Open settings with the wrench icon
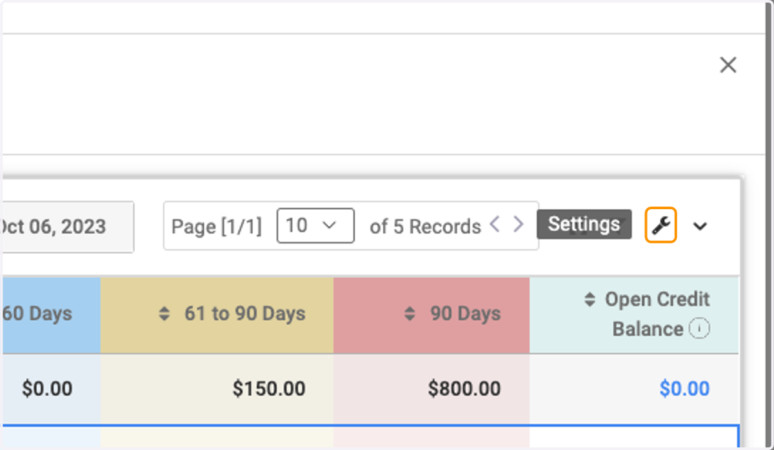The width and height of the screenshot is (774, 450). tap(660, 225)
